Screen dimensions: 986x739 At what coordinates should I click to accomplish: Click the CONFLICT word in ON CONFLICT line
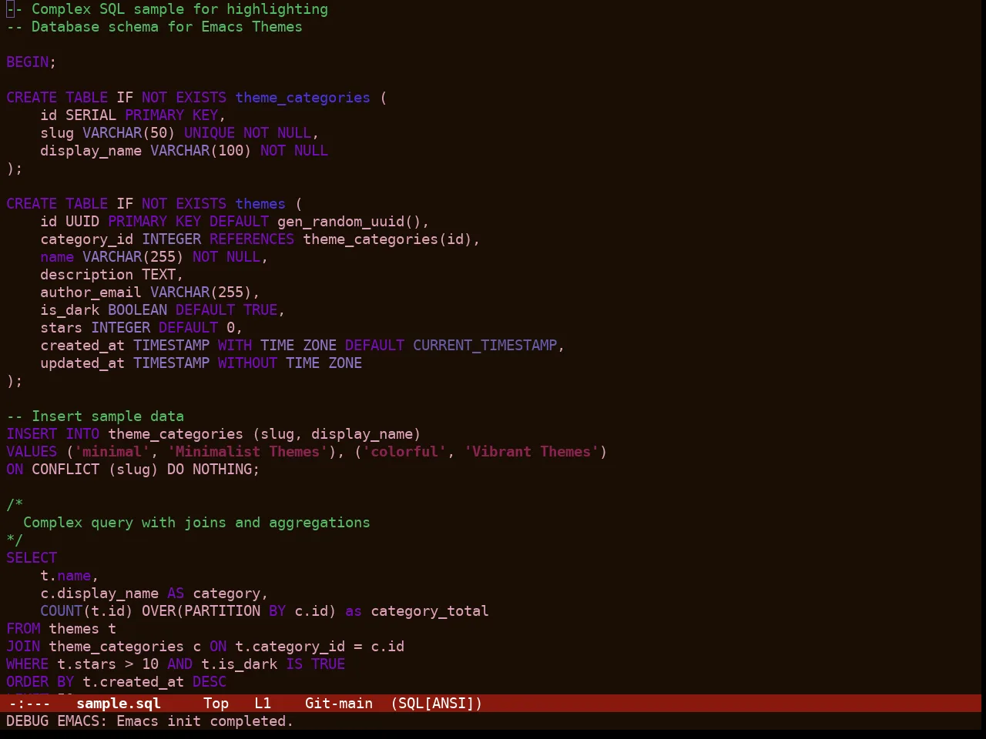(65, 469)
